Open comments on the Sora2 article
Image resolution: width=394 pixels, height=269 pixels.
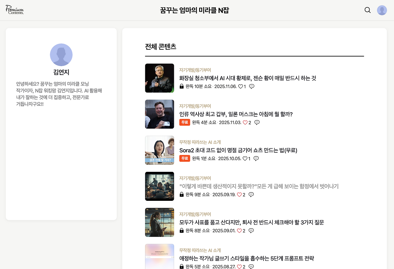pyautogui.click(x=256, y=159)
